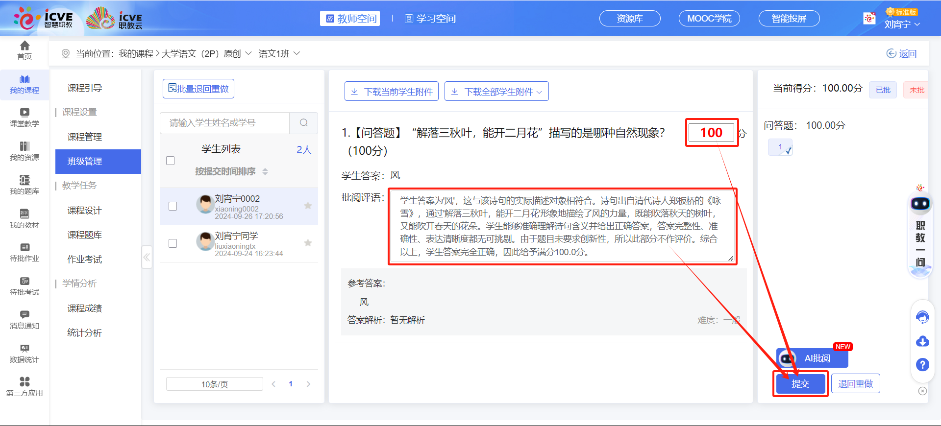Switch to 学习空间 tab

(x=430, y=19)
